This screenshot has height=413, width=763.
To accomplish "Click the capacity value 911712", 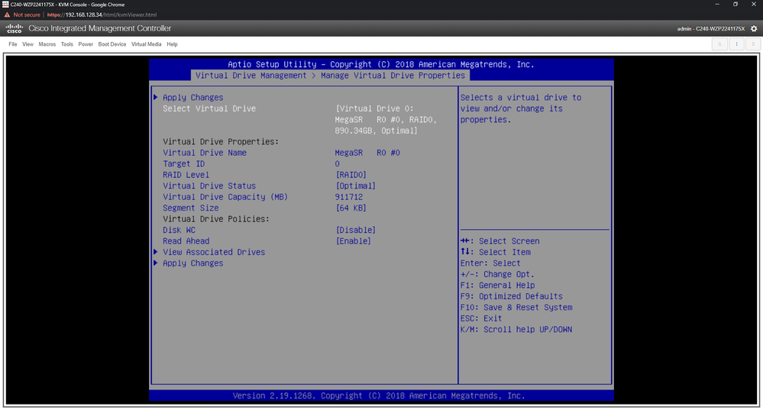I will (348, 197).
